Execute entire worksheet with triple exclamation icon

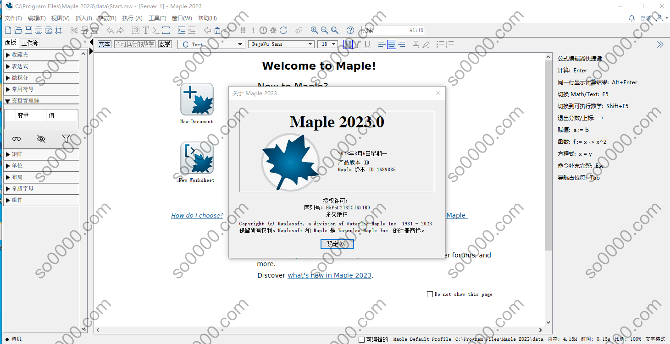click(243, 30)
